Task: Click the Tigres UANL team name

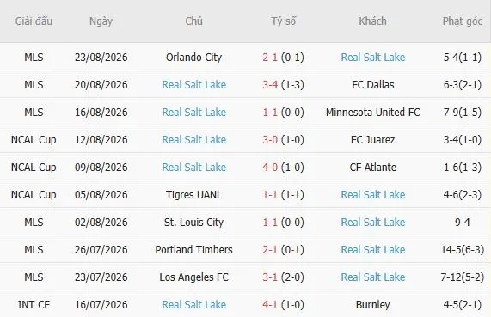Action: tap(193, 195)
